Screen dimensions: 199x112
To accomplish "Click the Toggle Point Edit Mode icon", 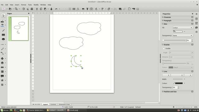I will [129, 9].
